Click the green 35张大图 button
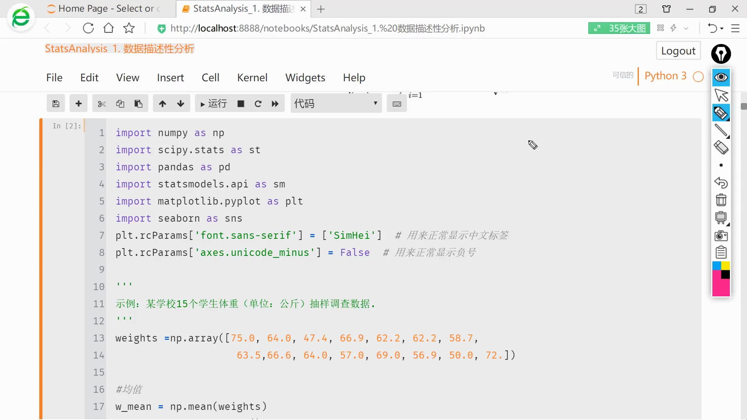 pos(619,28)
